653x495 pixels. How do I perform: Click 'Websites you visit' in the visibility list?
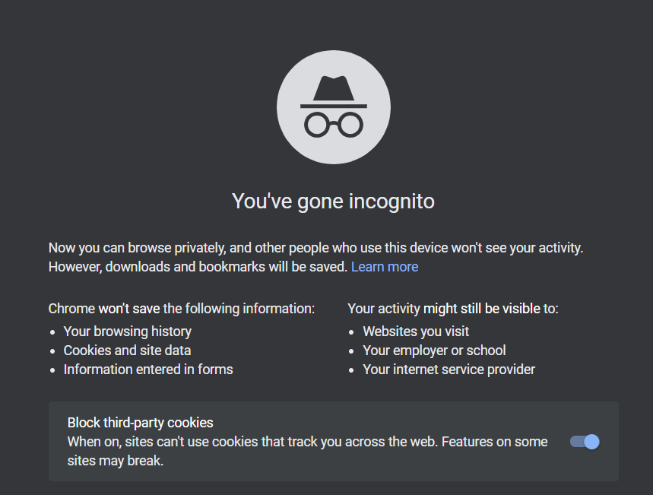(415, 332)
